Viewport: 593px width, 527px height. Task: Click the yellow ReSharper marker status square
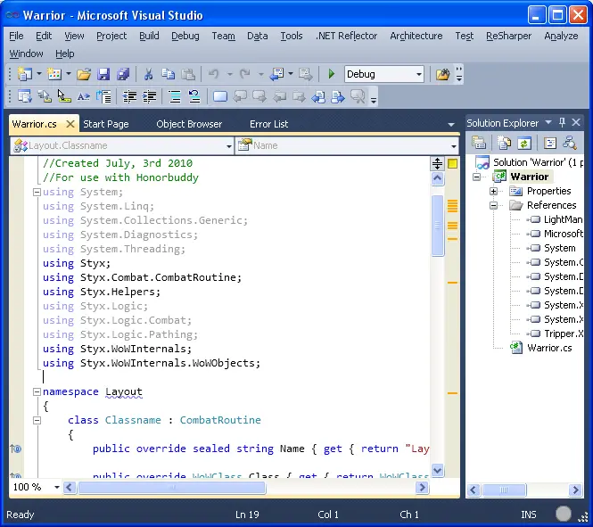click(452, 164)
